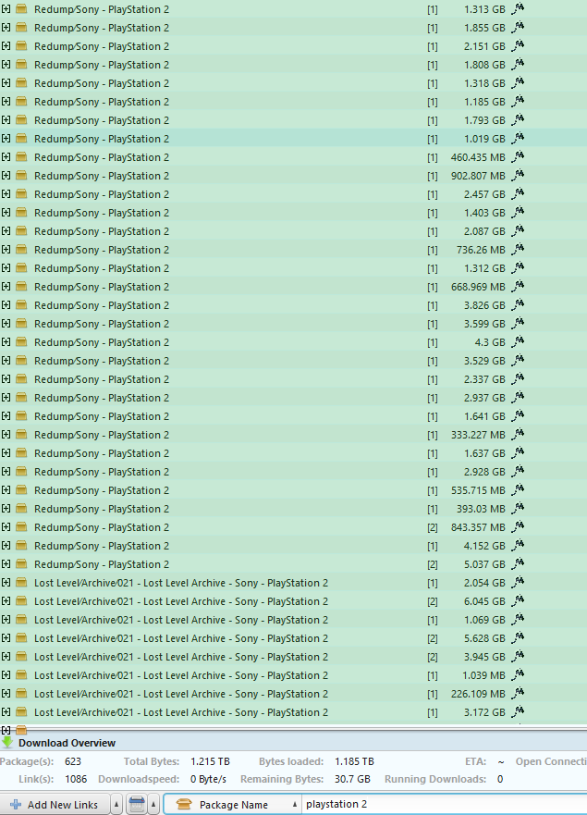The width and height of the screenshot is (587, 815).
Task: Expand the 5.037 GB Redump package
Action: click(6, 564)
